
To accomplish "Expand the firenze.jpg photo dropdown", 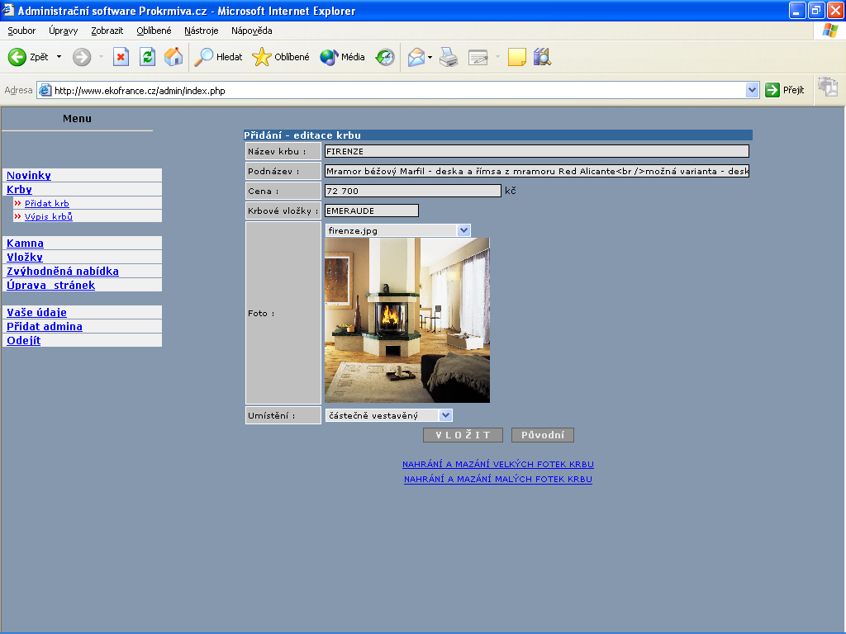I will click(463, 230).
